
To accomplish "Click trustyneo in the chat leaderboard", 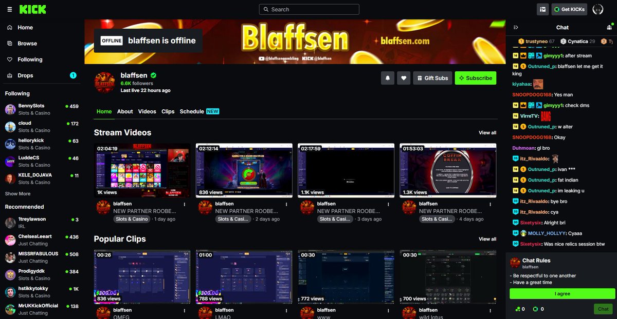I will (536, 42).
